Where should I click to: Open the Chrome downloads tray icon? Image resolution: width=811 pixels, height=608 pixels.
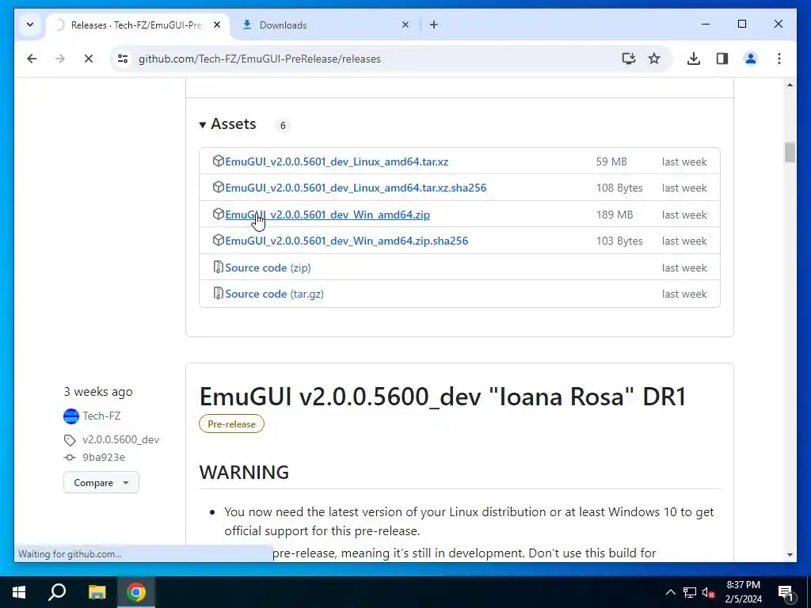pos(694,59)
